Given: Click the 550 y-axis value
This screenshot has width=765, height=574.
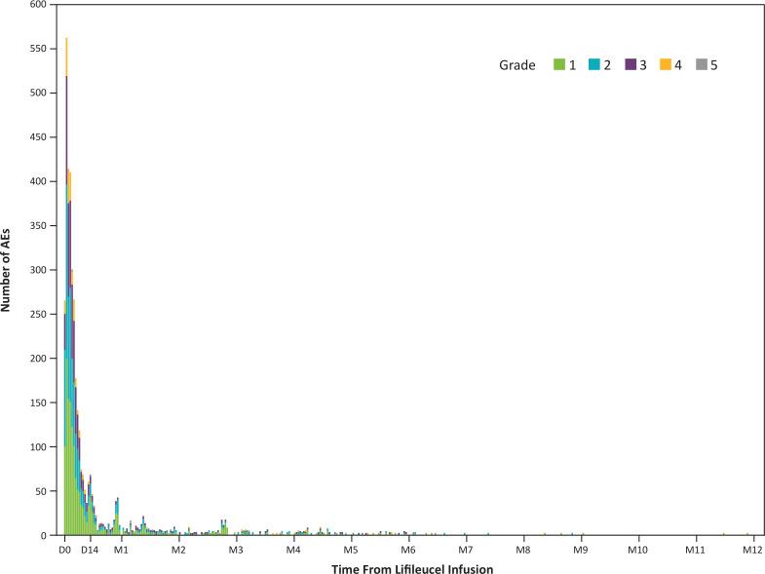Looking at the screenshot, I should pos(38,49).
